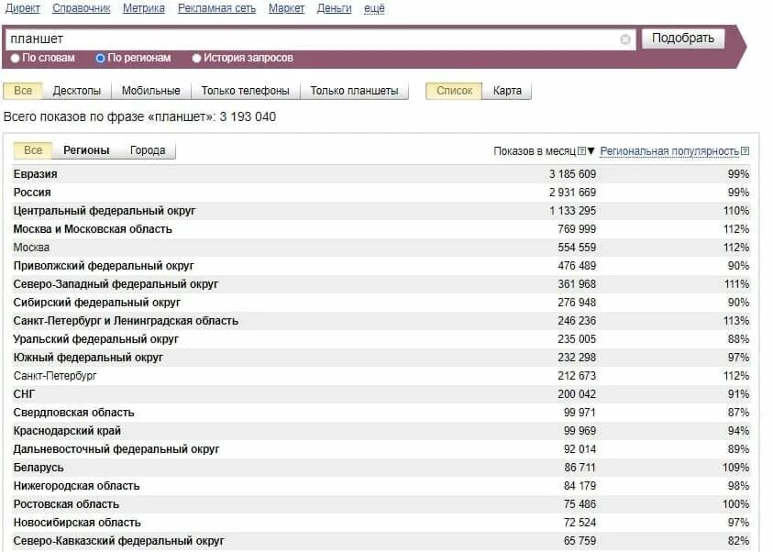Open the Директ link

coord(23,8)
